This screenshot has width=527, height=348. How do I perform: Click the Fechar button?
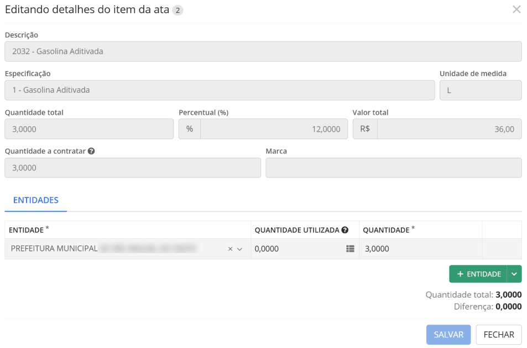(x=499, y=335)
